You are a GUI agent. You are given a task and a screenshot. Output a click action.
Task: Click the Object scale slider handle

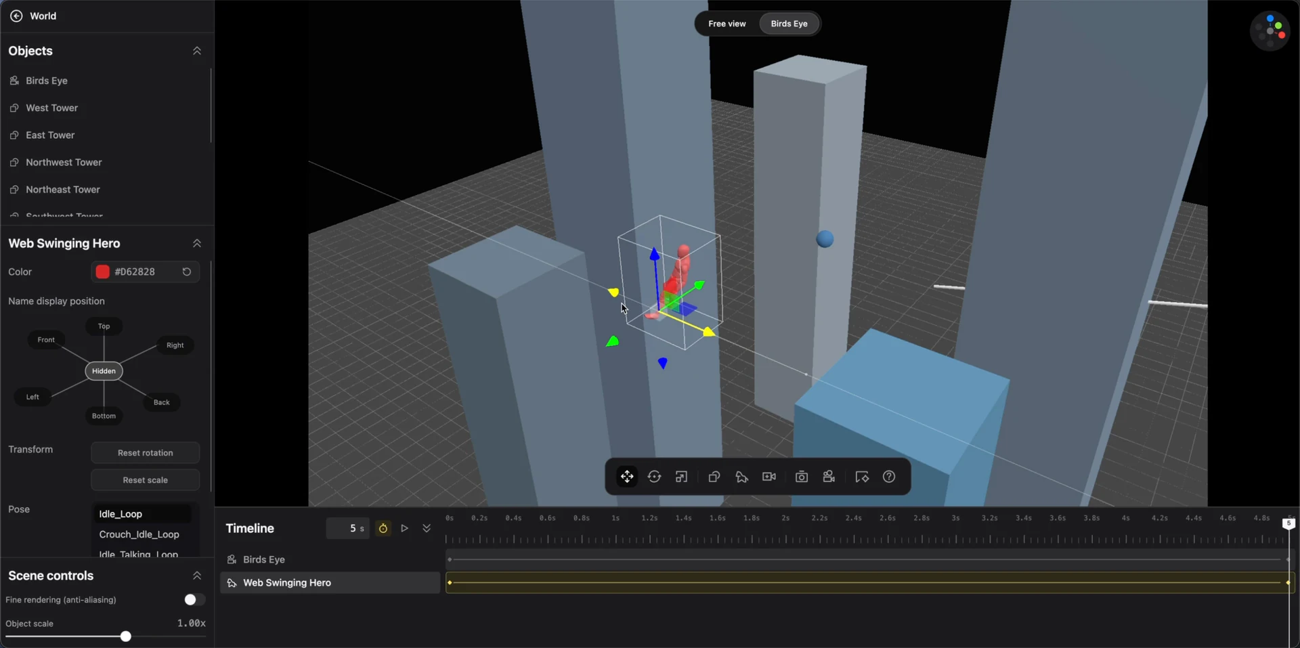[126, 636]
